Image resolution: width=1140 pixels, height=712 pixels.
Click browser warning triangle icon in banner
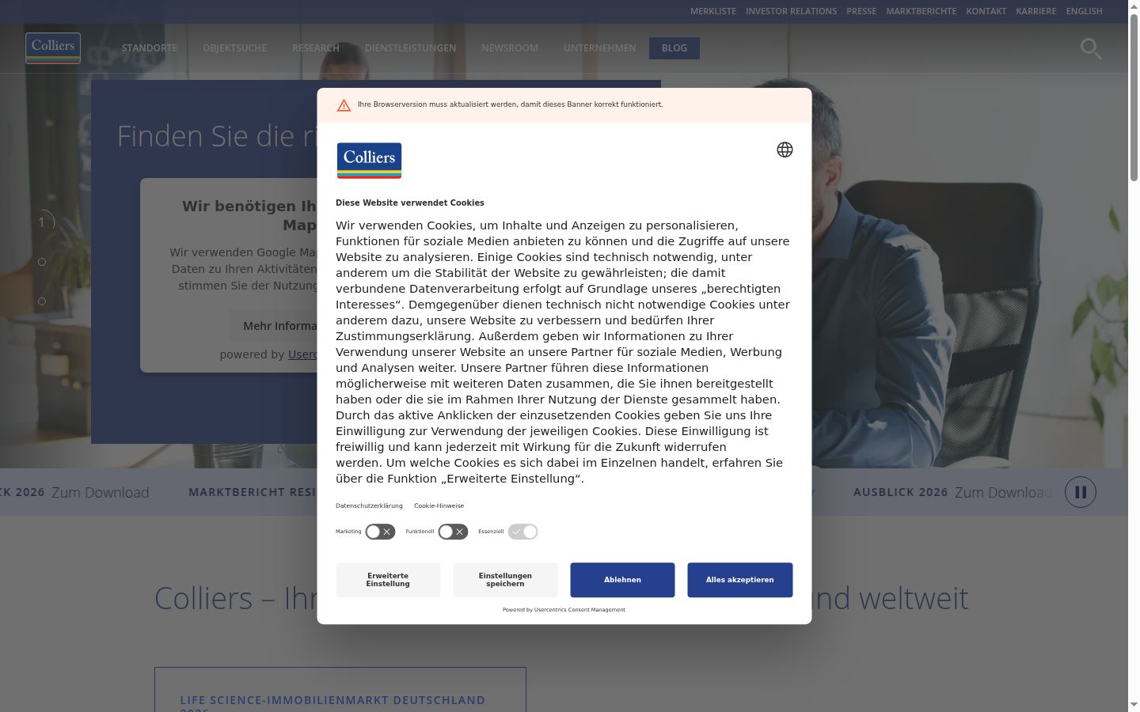(x=344, y=105)
